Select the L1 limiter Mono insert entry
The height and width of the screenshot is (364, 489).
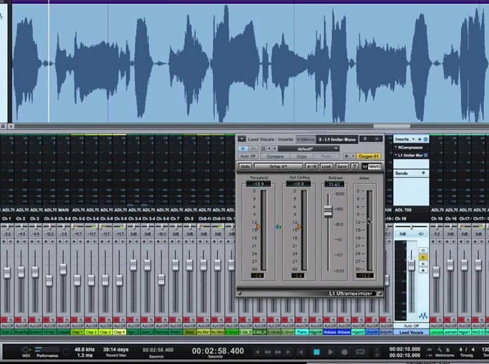point(410,155)
